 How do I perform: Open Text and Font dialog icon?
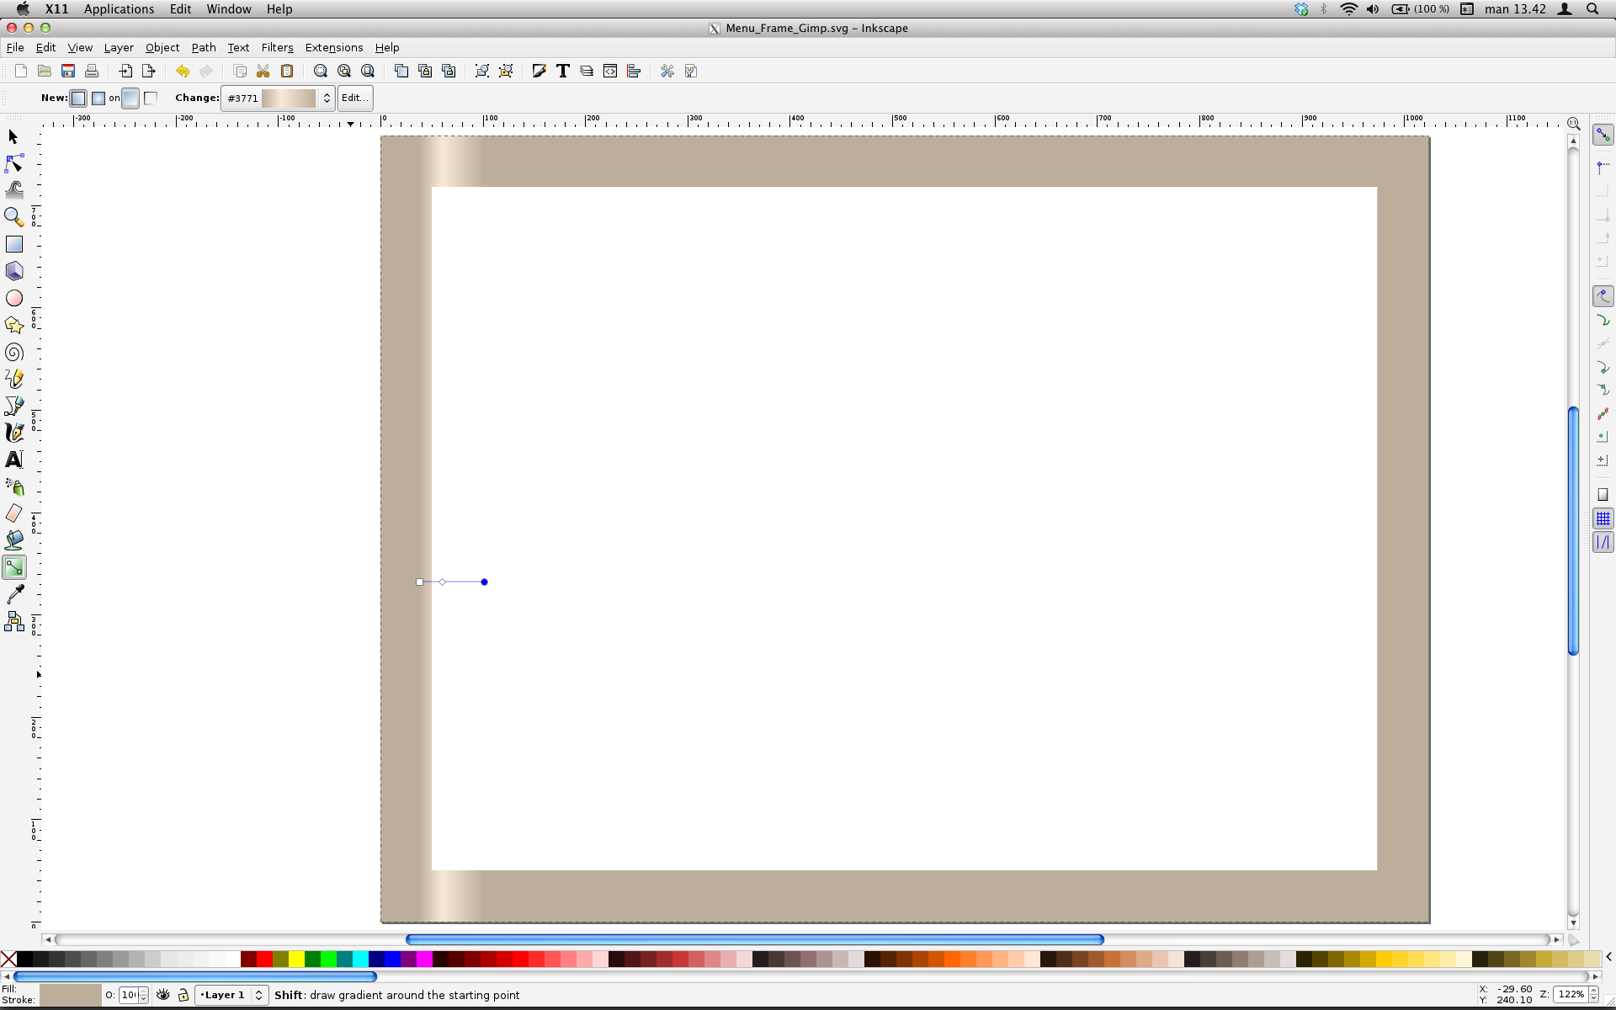coord(563,72)
